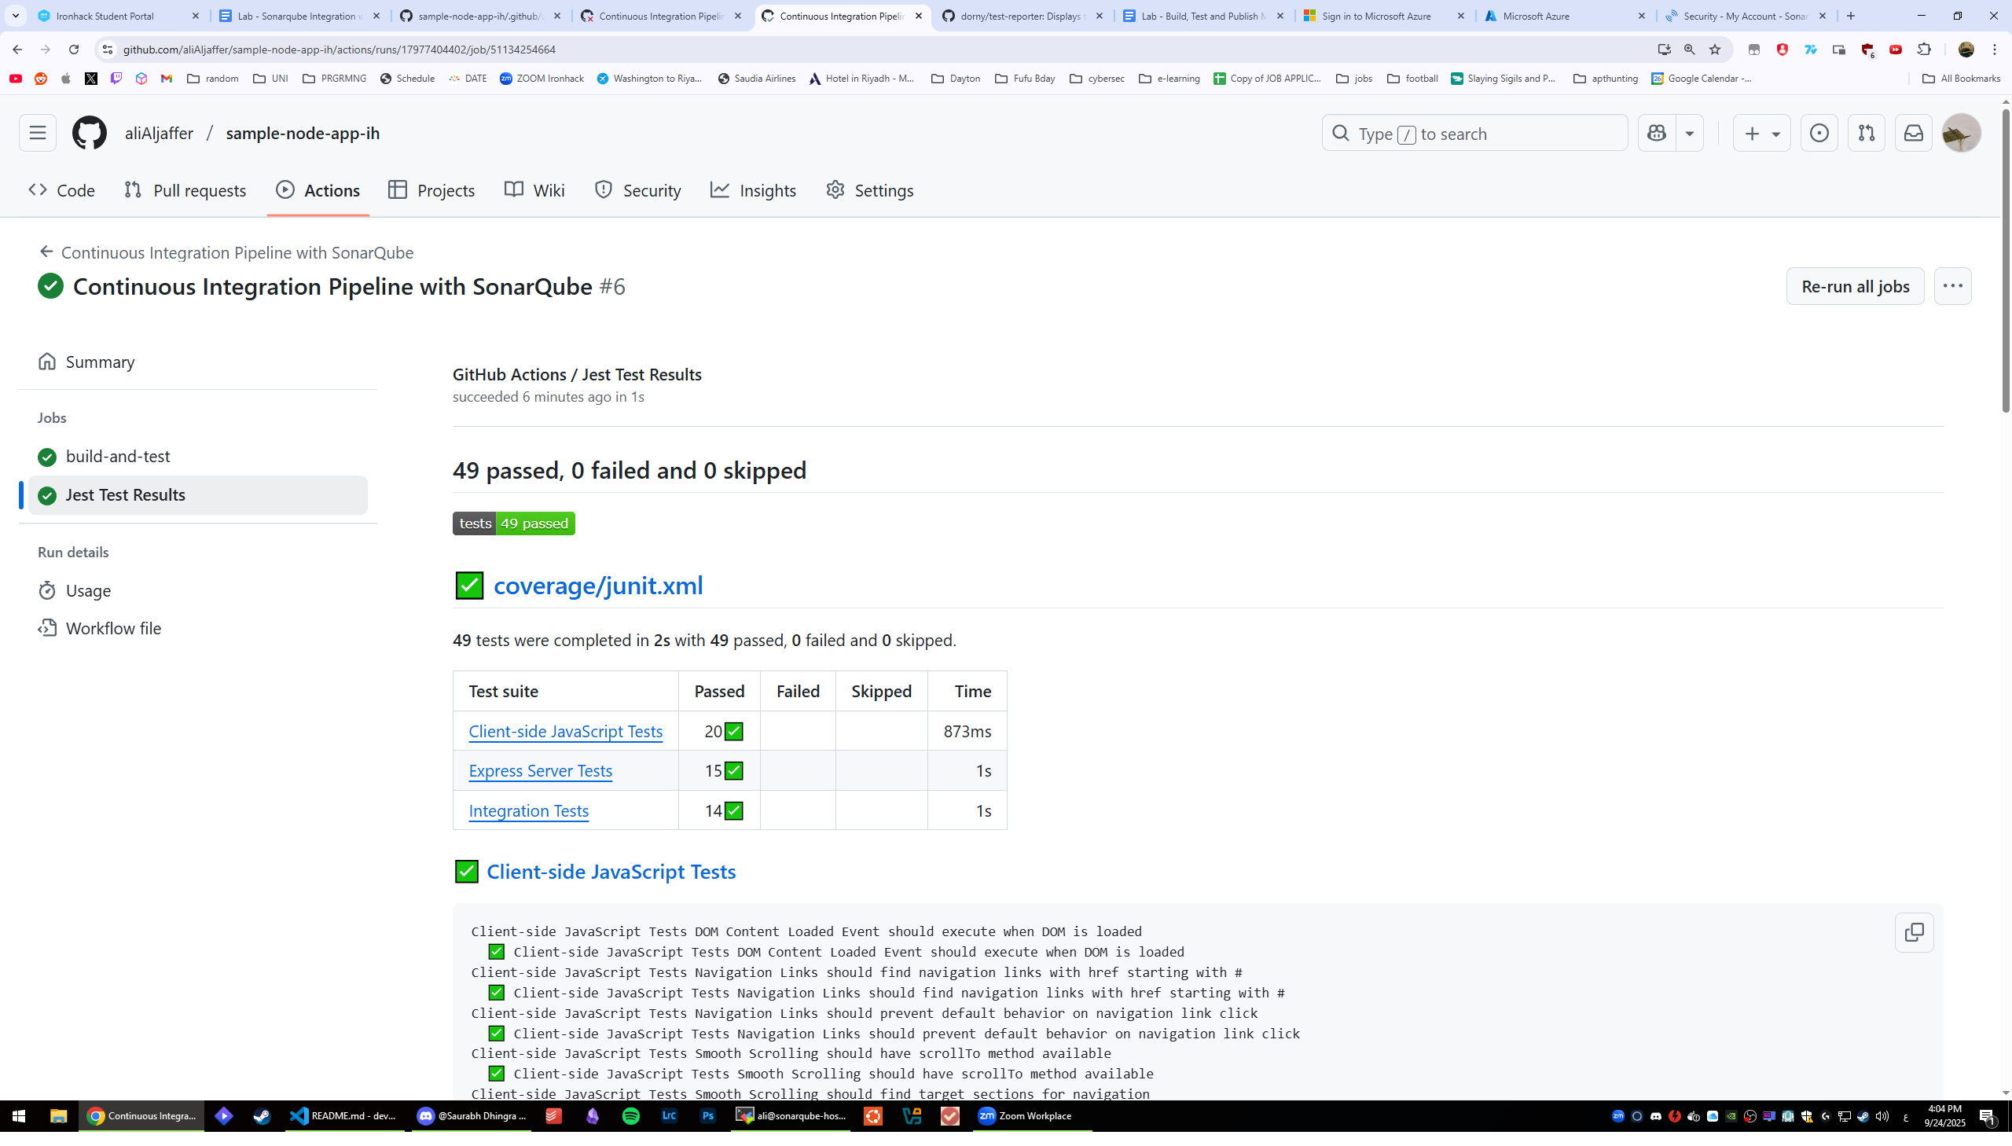Open your profile avatar menu
Image resolution: width=2012 pixels, height=1146 pixels.
[x=1959, y=132]
